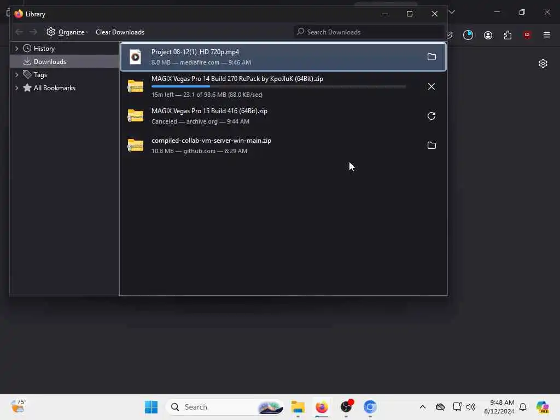Open Firefox hamburger application menu
Image resolution: width=560 pixels, height=420 pixels.
click(546, 35)
